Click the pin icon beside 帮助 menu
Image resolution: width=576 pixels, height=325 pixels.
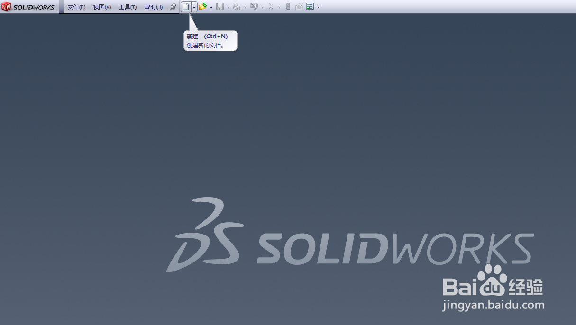tap(173, 7)
